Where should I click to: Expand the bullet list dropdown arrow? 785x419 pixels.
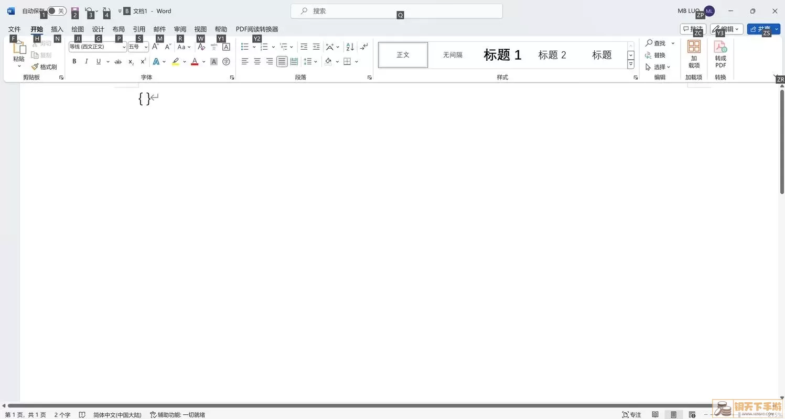(x=254, y=47)
